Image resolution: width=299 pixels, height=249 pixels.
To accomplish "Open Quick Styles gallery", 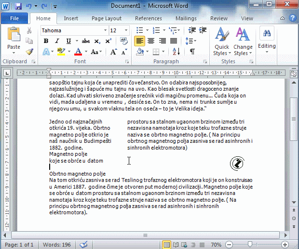I will (221, 41).
